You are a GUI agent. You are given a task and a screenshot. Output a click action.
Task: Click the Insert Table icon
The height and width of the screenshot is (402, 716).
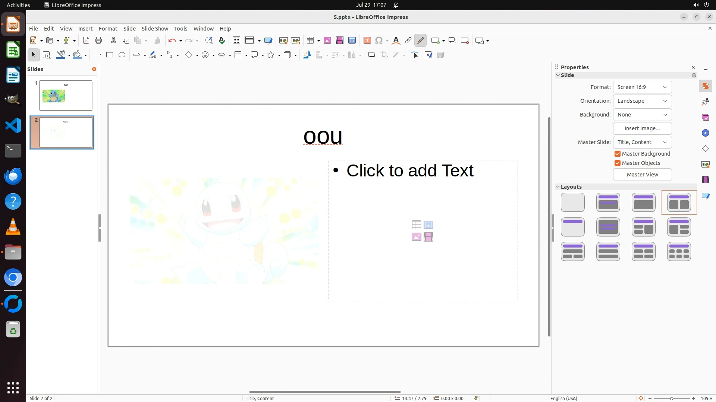(310, 41)
